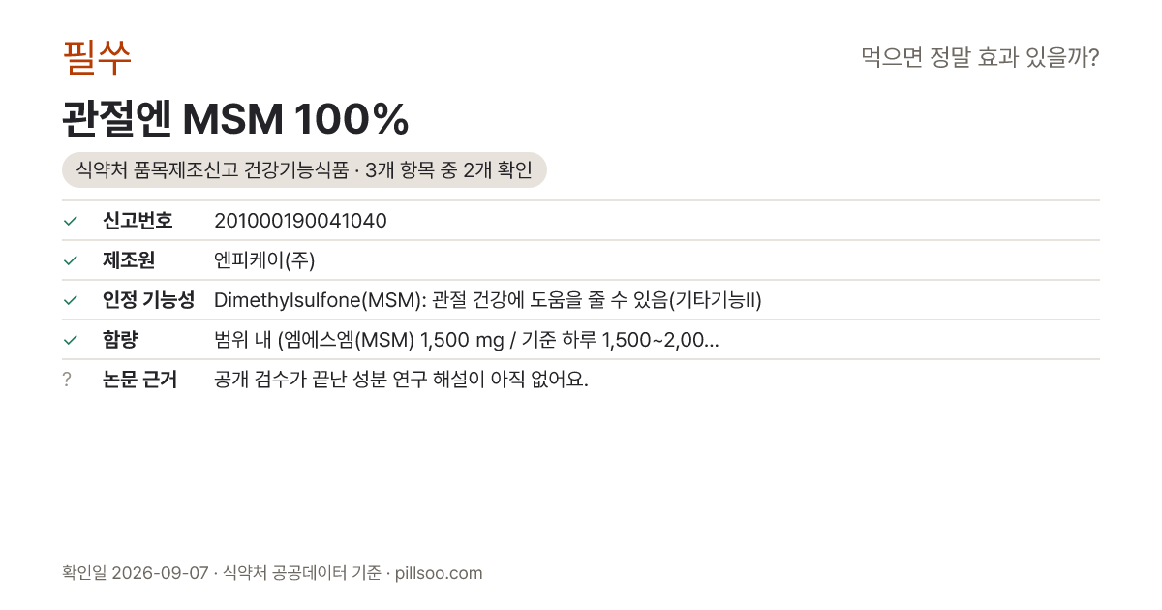Click the 논문 근거 row label
The height and width of the screenshot is (610, 1162).
click(139, 380)
